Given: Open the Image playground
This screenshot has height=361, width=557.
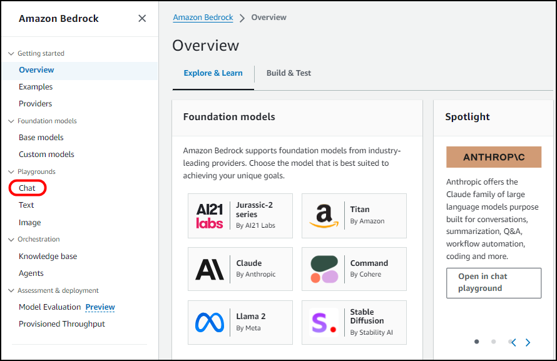Looking at the screenshot, I should pyautogui.click(x=30, y=223).
